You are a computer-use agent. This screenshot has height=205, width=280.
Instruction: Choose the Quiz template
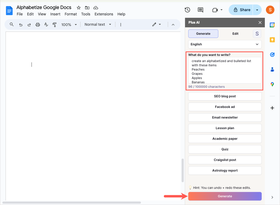pyautogui.click(x=225, y=149)
